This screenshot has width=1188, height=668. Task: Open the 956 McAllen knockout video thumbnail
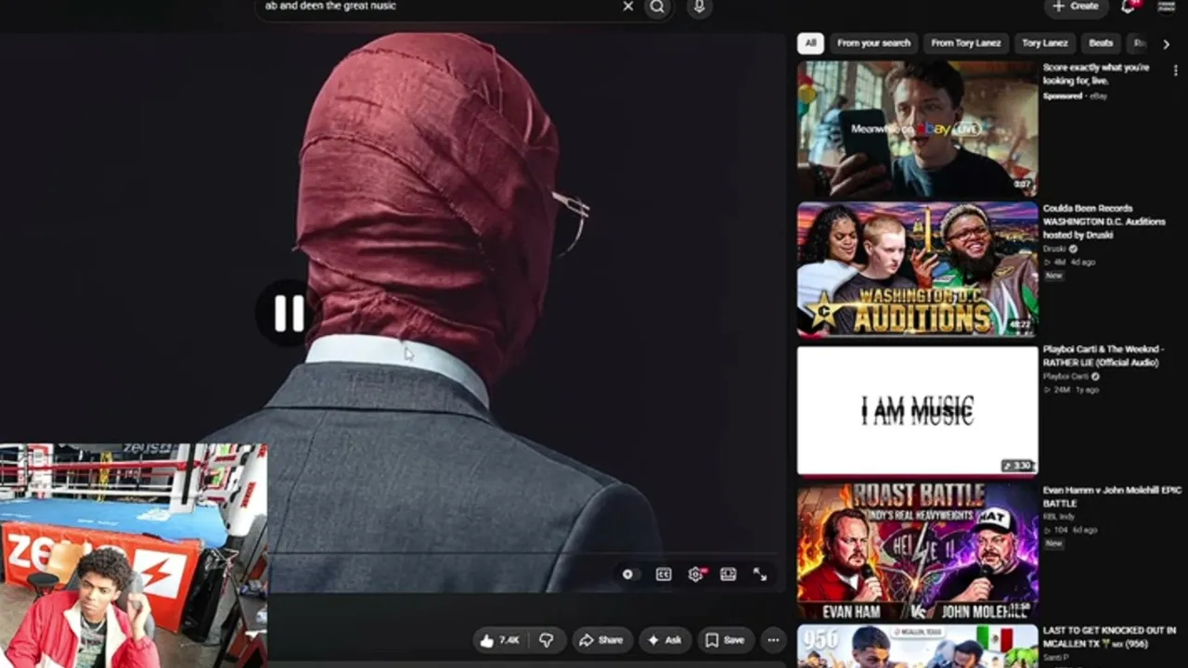pos(917,647)
